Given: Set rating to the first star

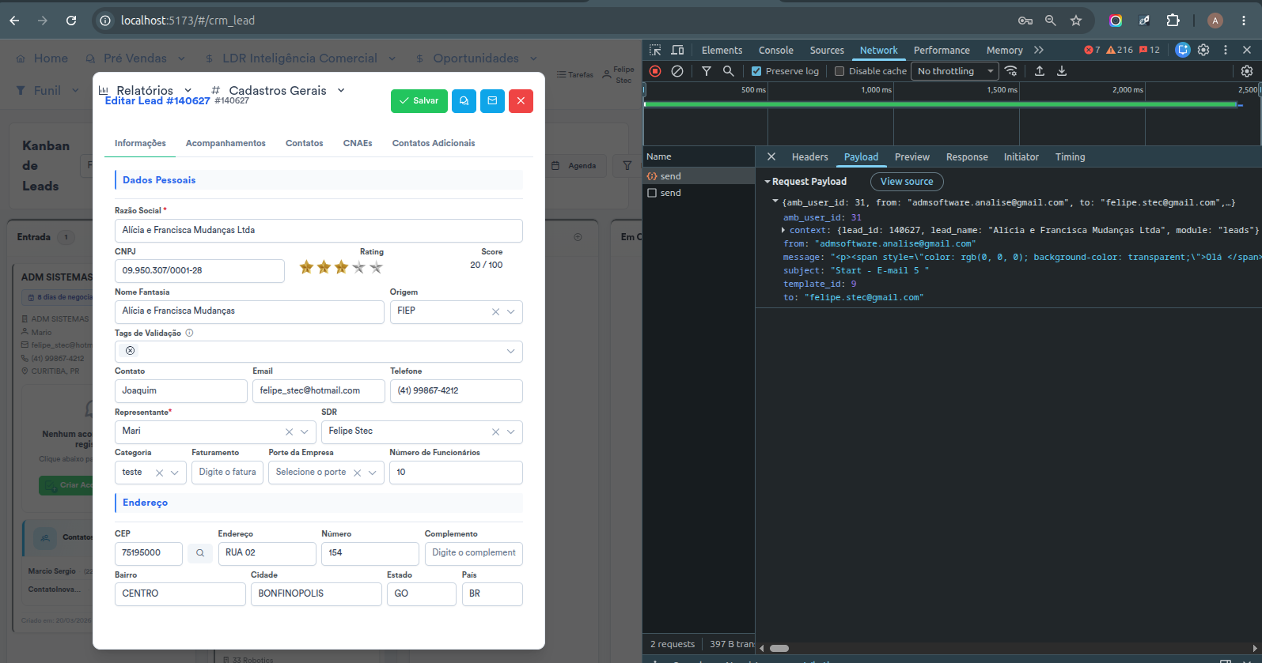Looking at the screenshot, I should pos(306,267).
